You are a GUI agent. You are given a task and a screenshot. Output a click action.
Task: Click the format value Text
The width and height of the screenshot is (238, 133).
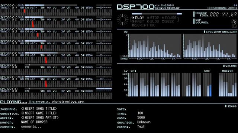coord(141,126)
